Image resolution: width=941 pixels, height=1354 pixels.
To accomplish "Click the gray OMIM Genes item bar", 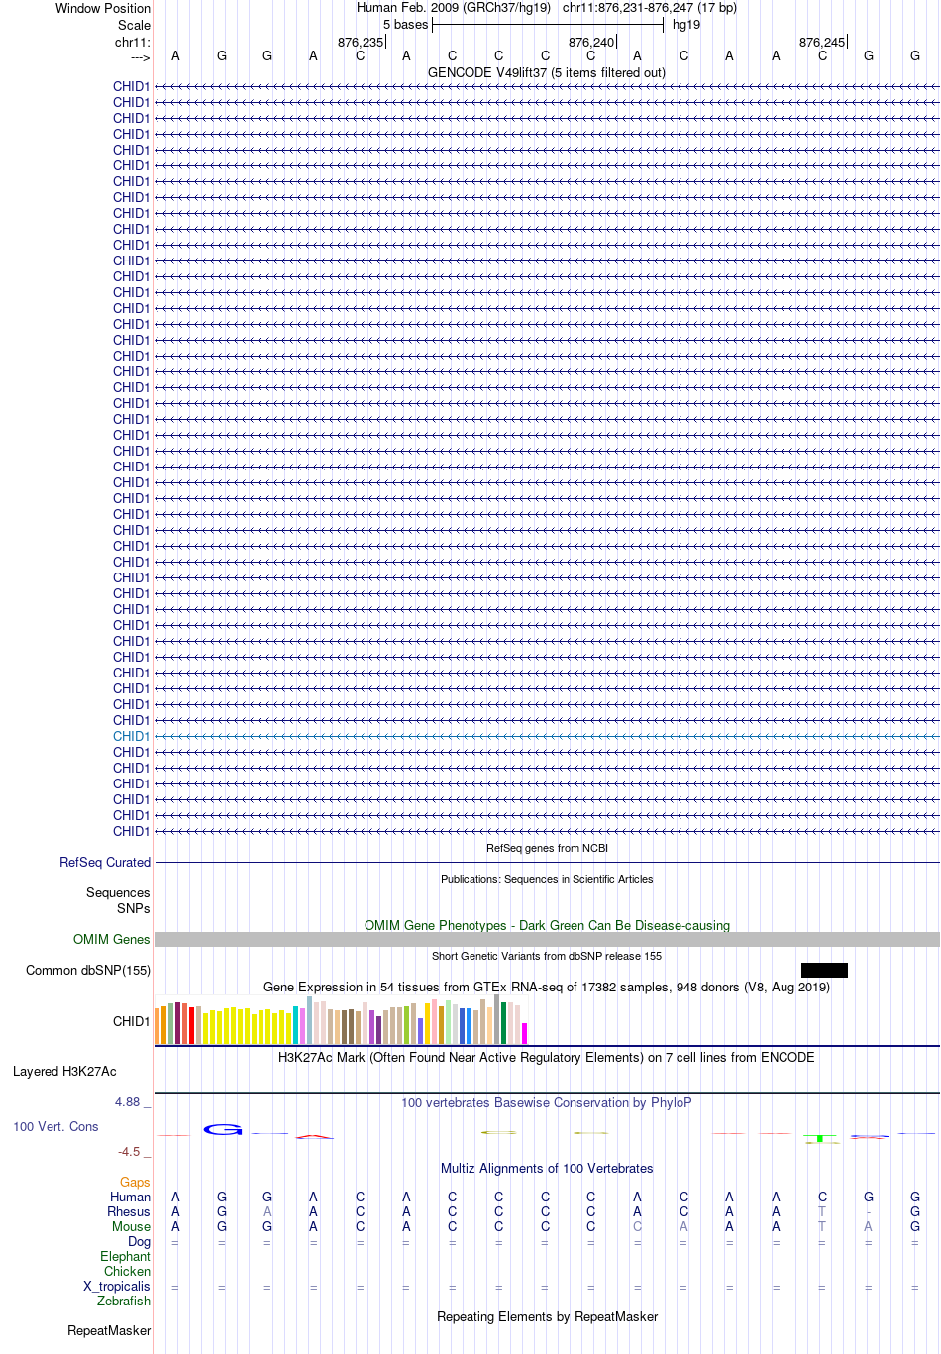I will (x=547, y=939).
